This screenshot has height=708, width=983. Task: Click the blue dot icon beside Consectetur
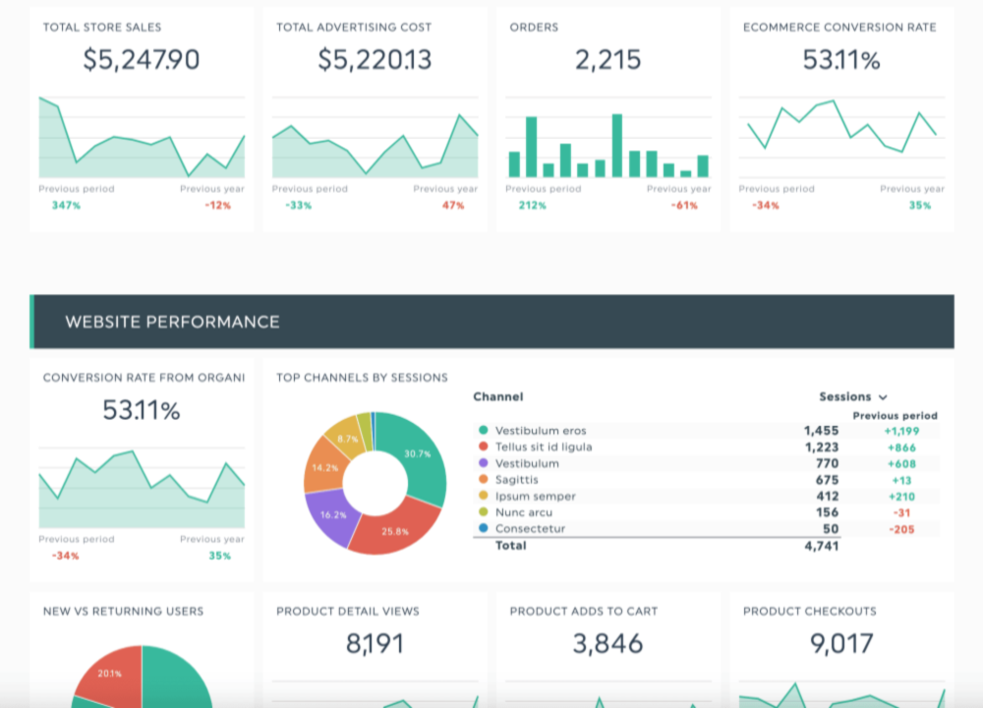pos(482,528)
